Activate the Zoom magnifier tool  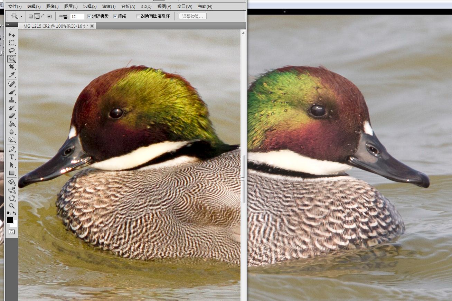[x=12, y=206]
